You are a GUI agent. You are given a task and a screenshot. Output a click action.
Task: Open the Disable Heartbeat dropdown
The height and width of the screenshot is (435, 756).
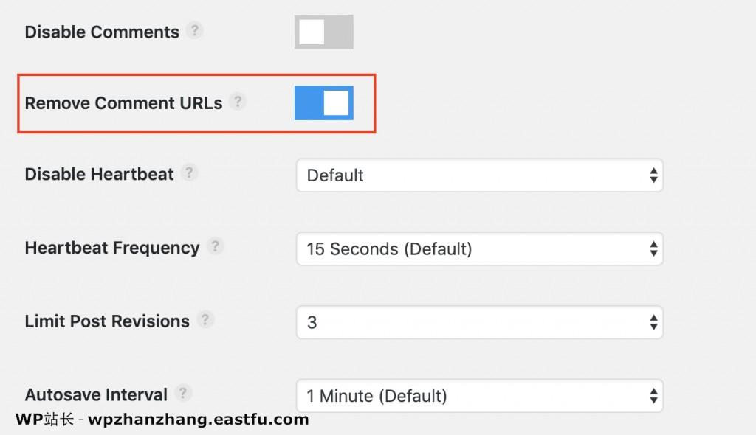480,175
